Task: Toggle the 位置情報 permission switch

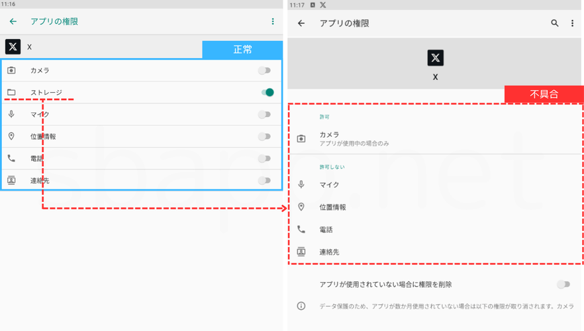Action: pyautogui.click(x=265, y=136)
